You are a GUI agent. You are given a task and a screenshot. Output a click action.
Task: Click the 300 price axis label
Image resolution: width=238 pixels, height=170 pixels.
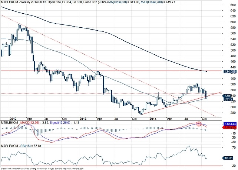click(x=233, y=107)
